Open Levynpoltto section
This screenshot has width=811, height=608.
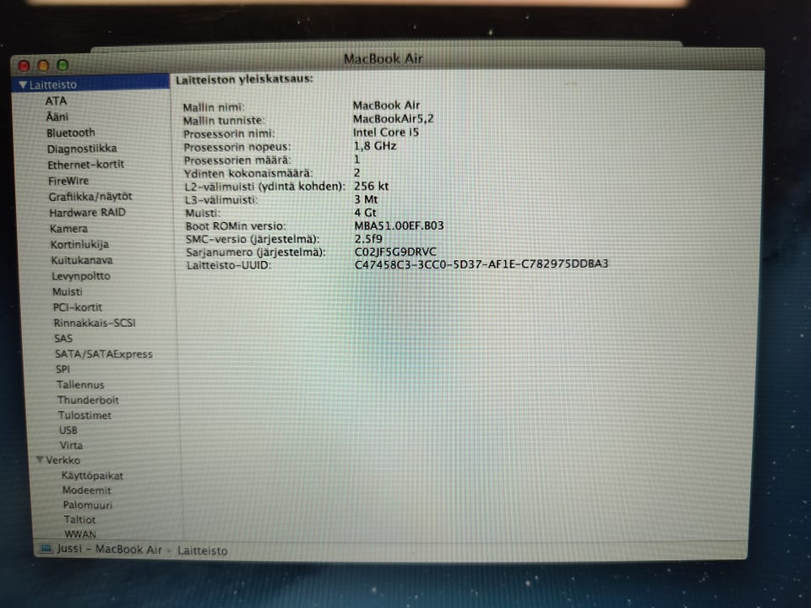click(x=81, y=275)
